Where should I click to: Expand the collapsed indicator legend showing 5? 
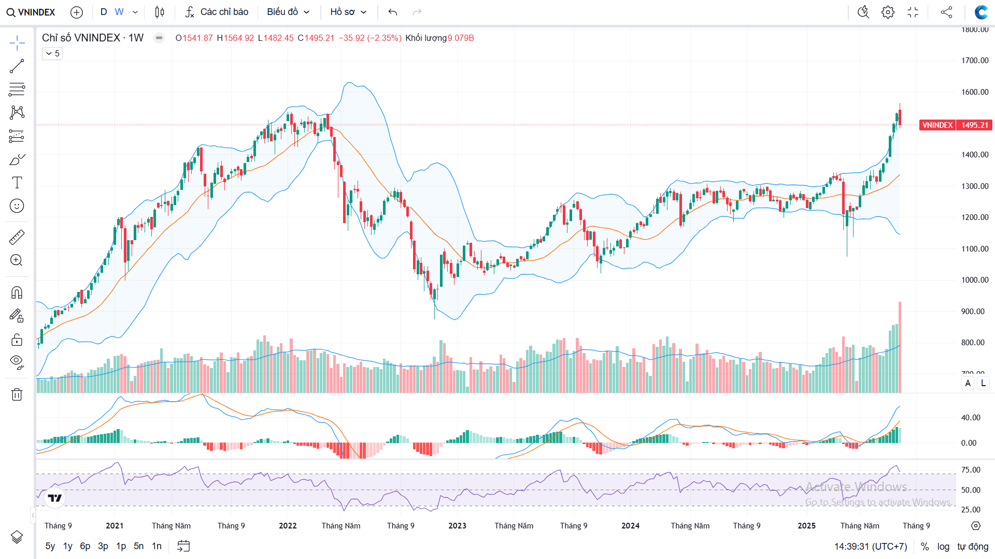coord(52,53)
